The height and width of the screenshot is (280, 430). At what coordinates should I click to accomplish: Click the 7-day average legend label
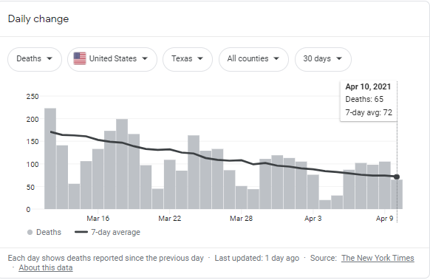(115, 232)
